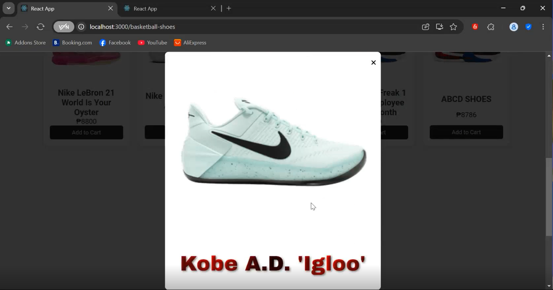Viewport: 553px width, 290px height.
Task: Switch to the second React App tab
Action: pos(170,9)
